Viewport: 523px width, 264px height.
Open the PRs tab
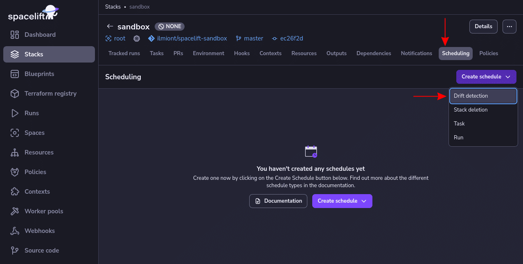point(178,54)
